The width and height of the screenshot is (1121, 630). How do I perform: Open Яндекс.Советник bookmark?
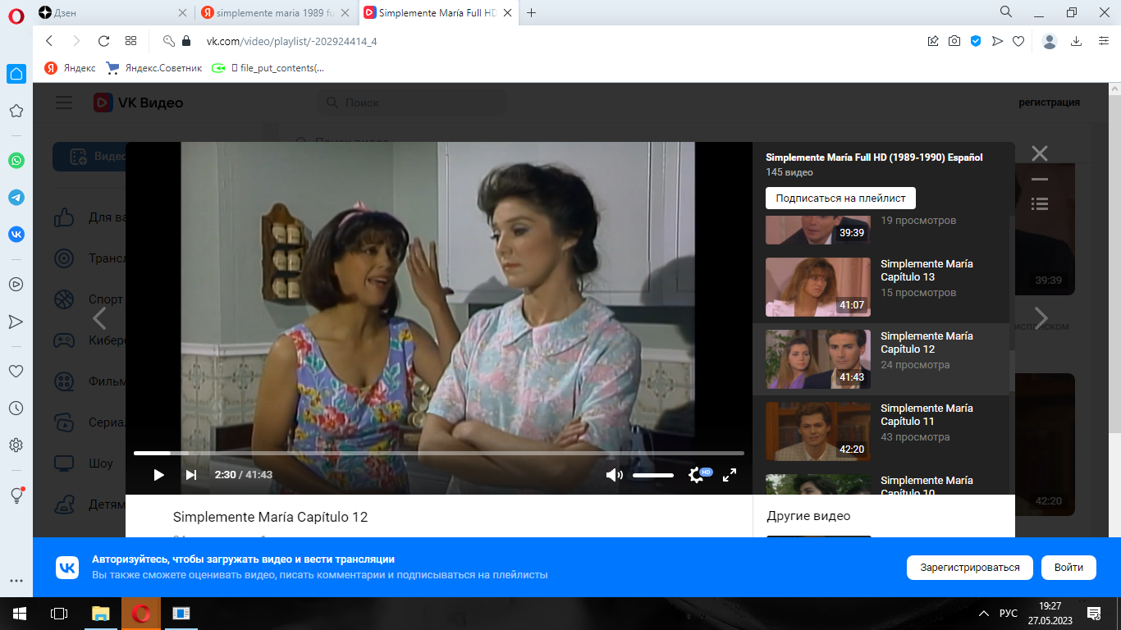click(154, 68)
